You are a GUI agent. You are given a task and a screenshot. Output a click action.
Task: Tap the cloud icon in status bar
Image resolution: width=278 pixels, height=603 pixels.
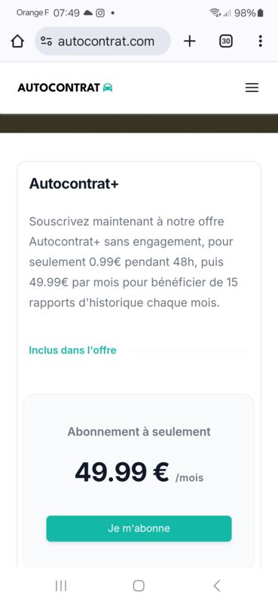(88, 13)
